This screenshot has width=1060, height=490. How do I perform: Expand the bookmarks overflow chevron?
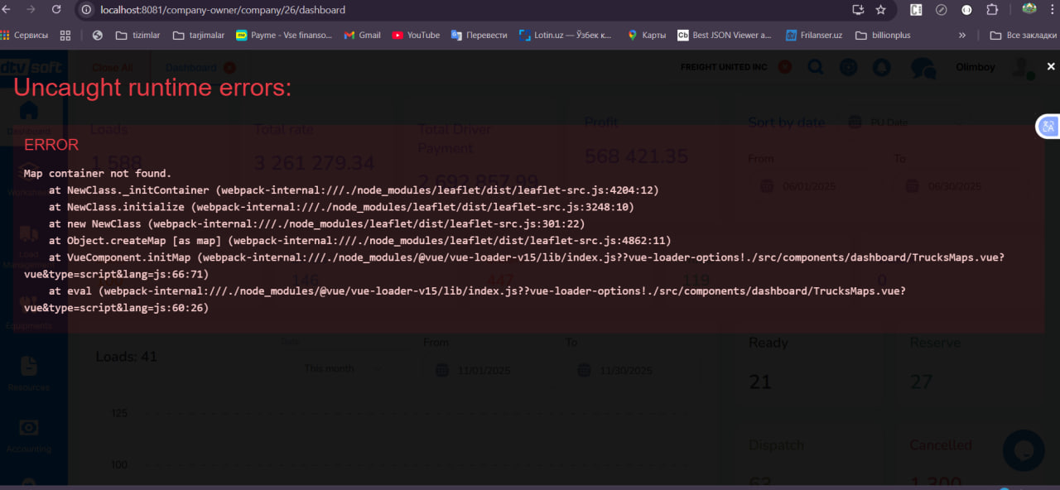pyautogui.click(x=961, y=35)
